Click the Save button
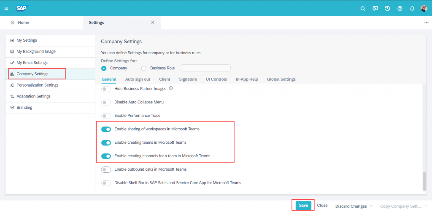Viewport: 432px width, 211px height. click(x=303, y=206)
